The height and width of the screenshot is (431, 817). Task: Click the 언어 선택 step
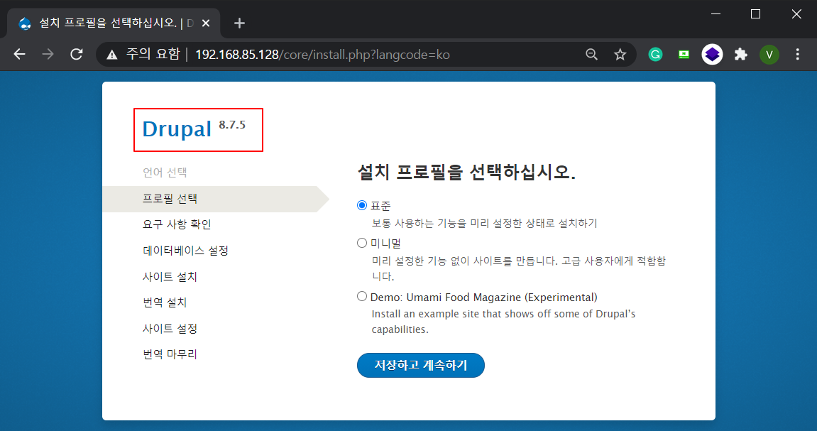165,173
